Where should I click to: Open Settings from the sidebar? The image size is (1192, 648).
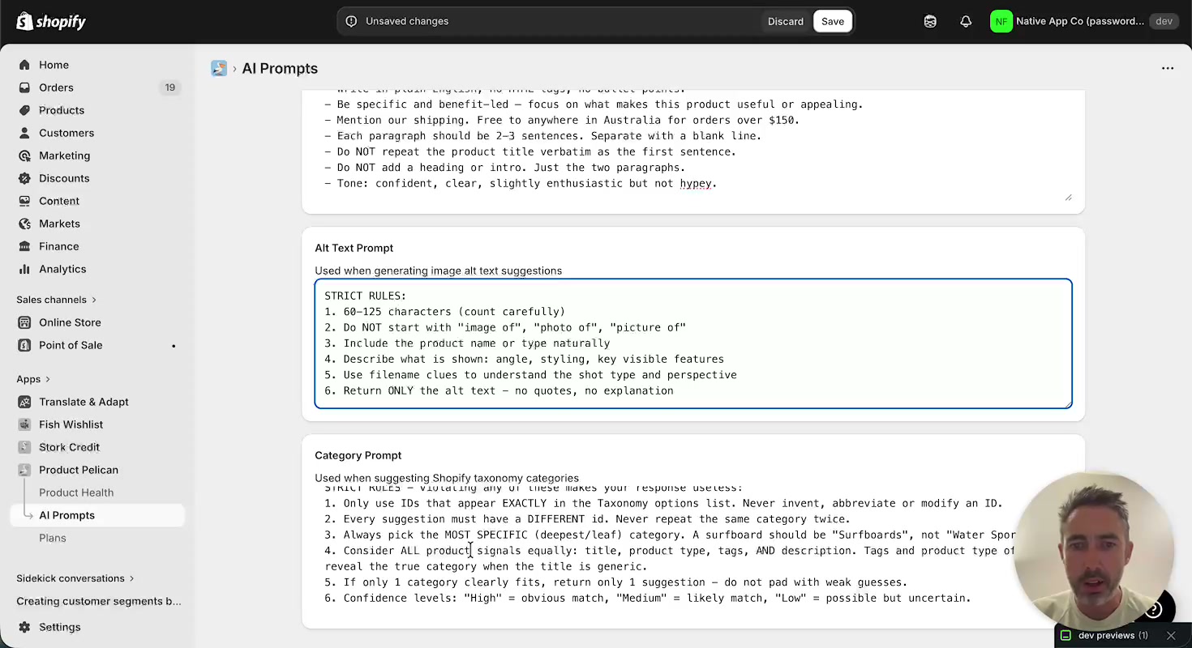point(59,627)
